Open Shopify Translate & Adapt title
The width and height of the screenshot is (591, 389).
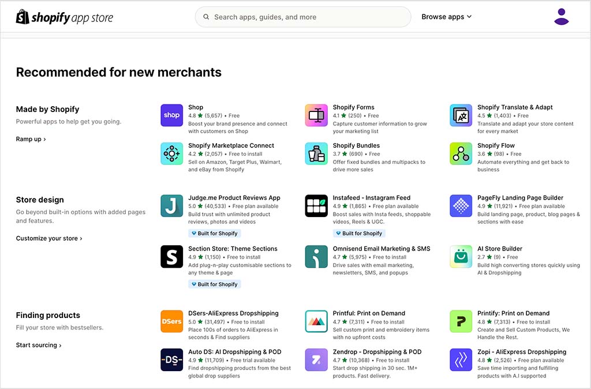pyautogui.click(x=515, y=107)
